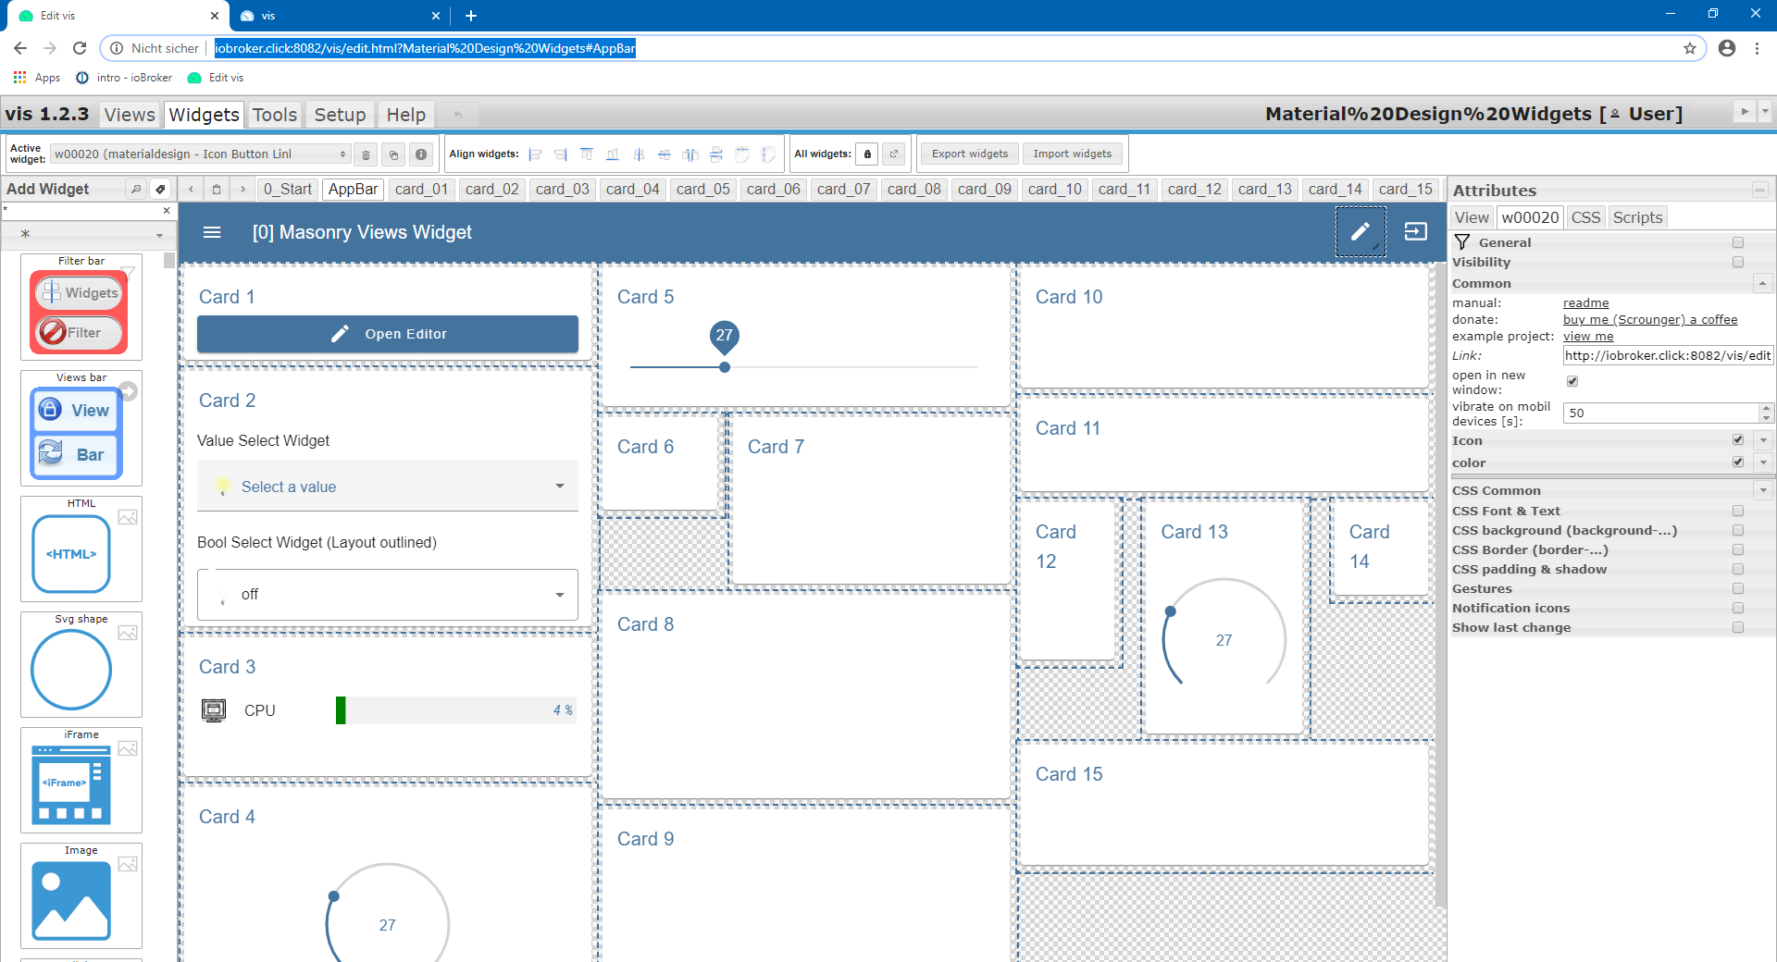Click the search icon beside Add Widget

point(136,189)
